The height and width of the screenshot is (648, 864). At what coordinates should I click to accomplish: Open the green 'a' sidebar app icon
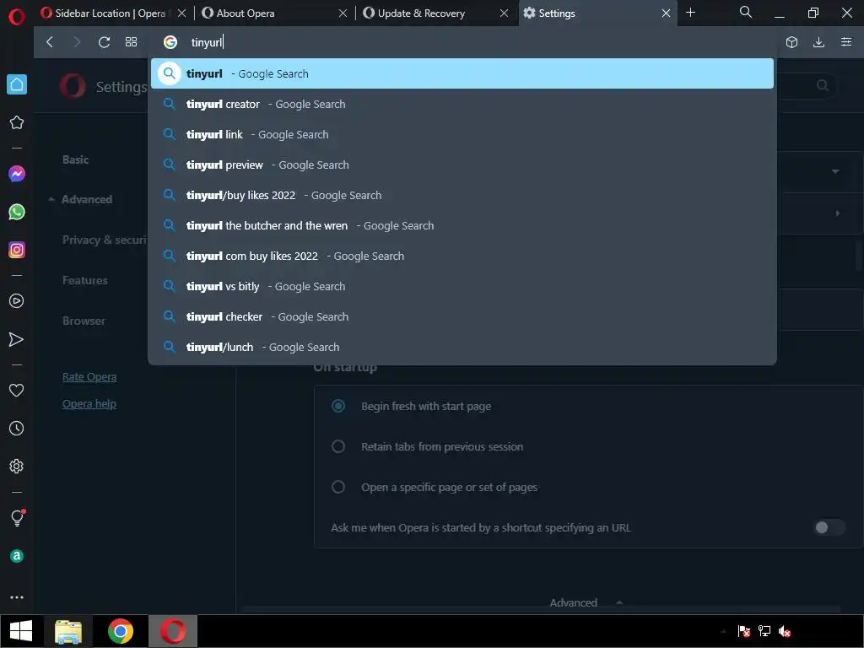tap(17, 556)
